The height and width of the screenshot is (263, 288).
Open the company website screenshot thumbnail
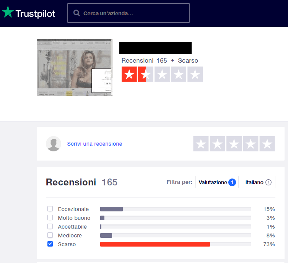75,67
